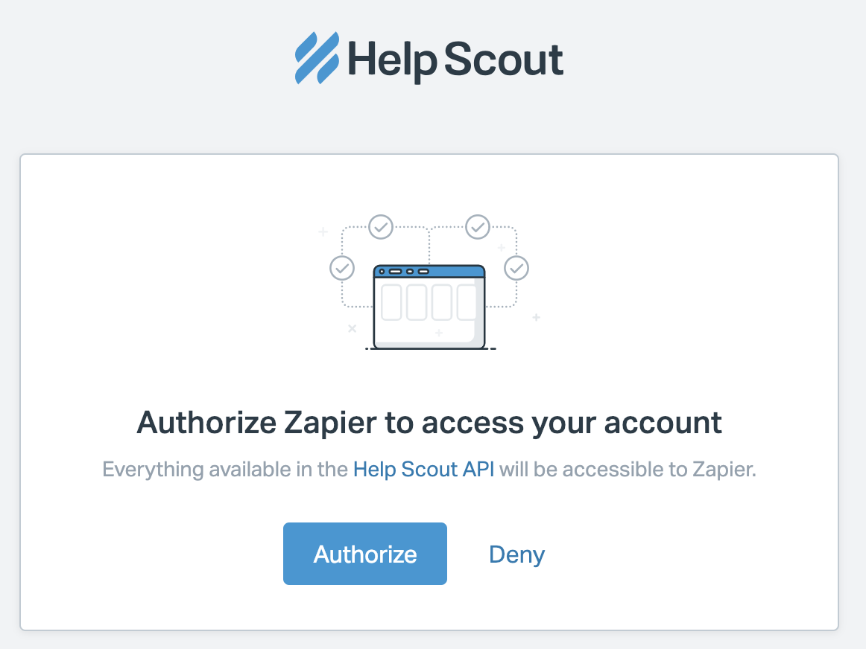Click the blue Help Scout logo icon
The image size is (866, 649).
[x=317, y=57]
